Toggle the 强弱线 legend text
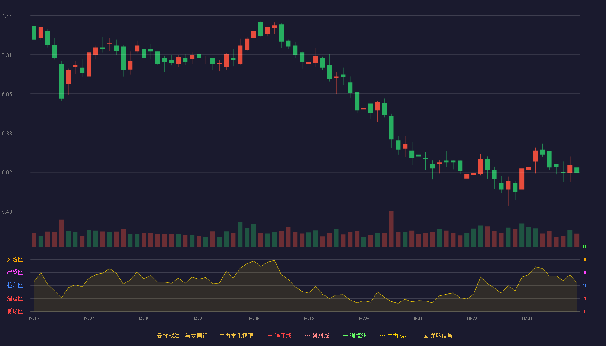 coord(320,336)
